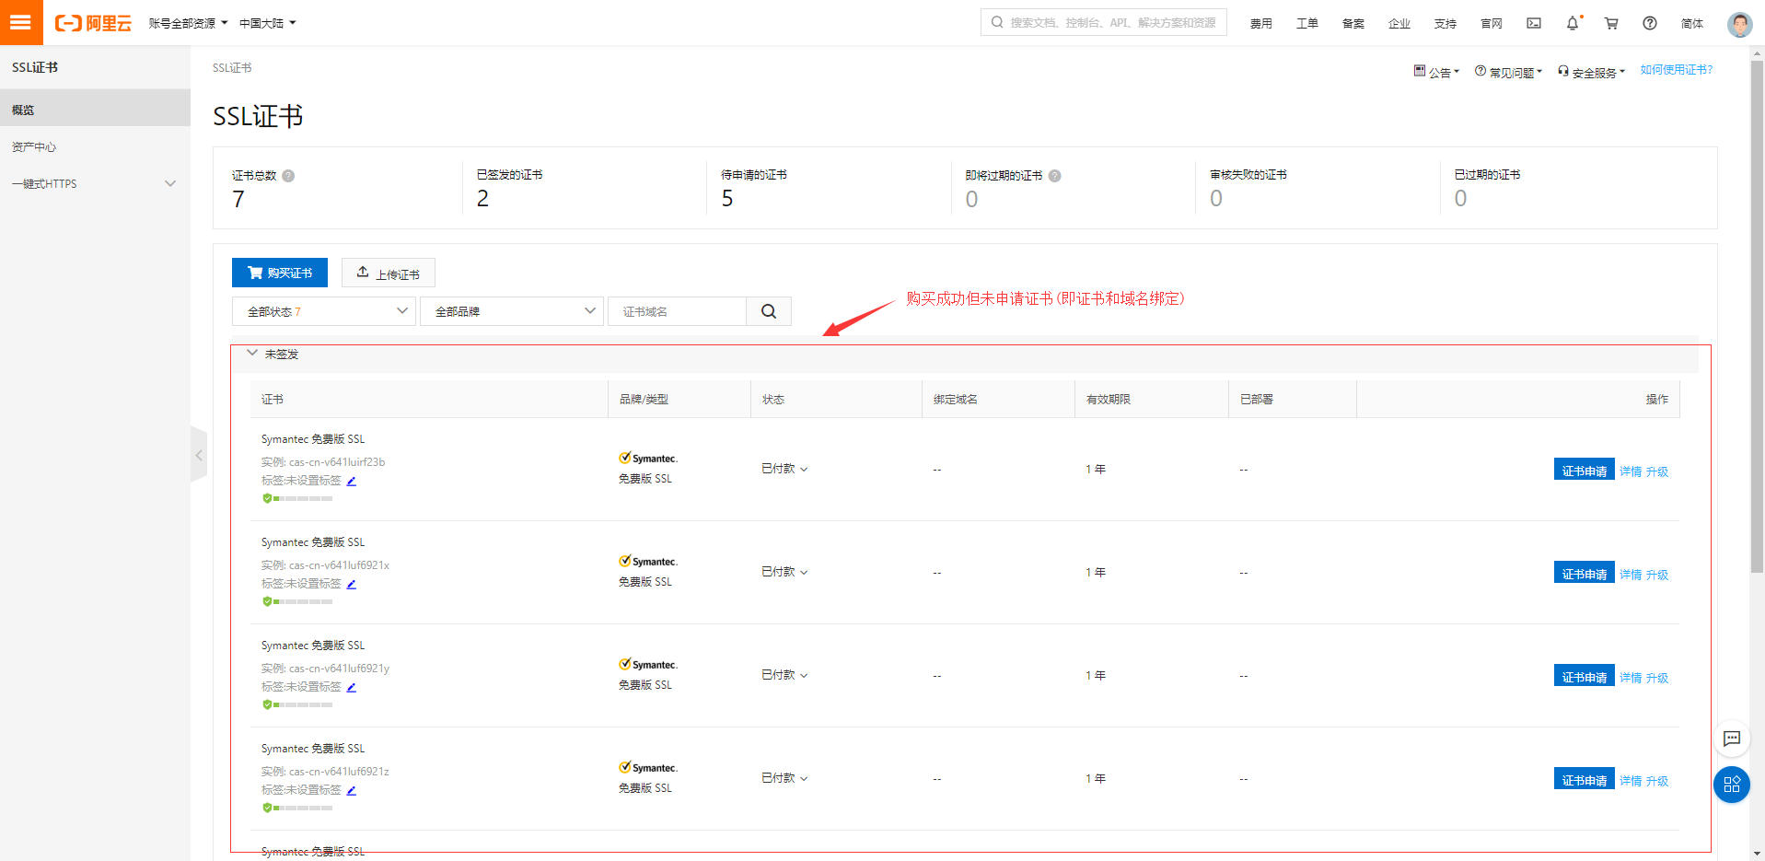Open the 费用 top menu
Screen dimensions: 1765x861
1261,23
